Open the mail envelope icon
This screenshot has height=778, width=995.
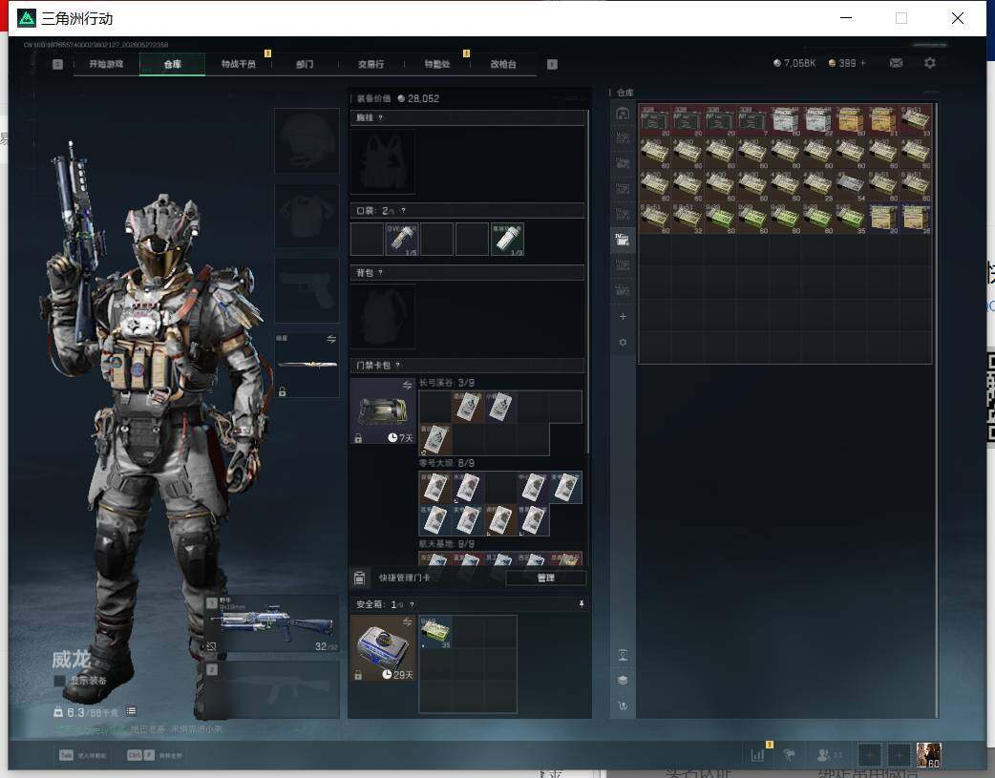(896, 63)
